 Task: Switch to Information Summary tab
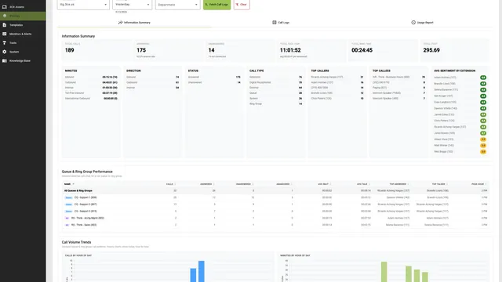[134, 23]
